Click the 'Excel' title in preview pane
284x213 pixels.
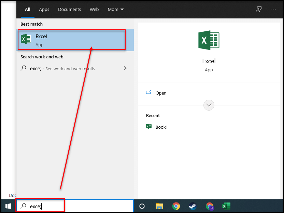[x=209, y=61]
